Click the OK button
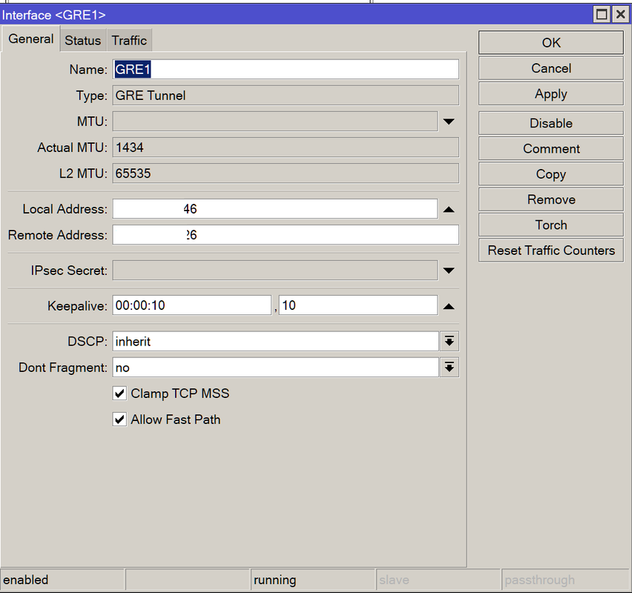Screen dimensions: 632x593 point(551,43)
